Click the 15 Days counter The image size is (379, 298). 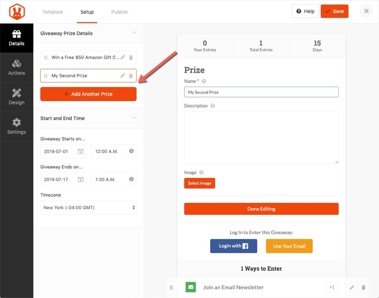(317, 46)
